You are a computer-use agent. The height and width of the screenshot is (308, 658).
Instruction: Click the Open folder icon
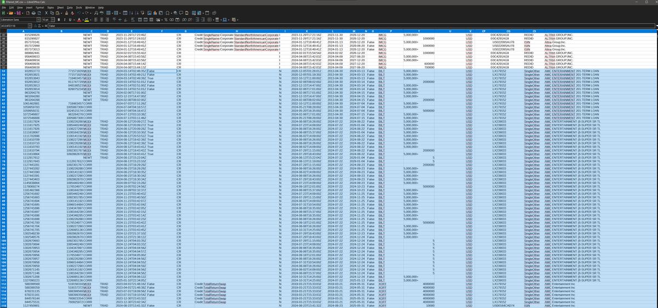11,13
